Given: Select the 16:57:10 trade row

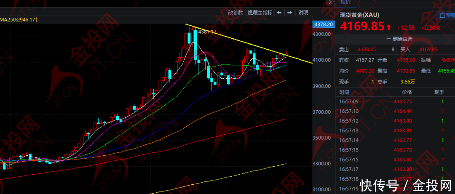Looking at the screenshot, I should 349,111.
